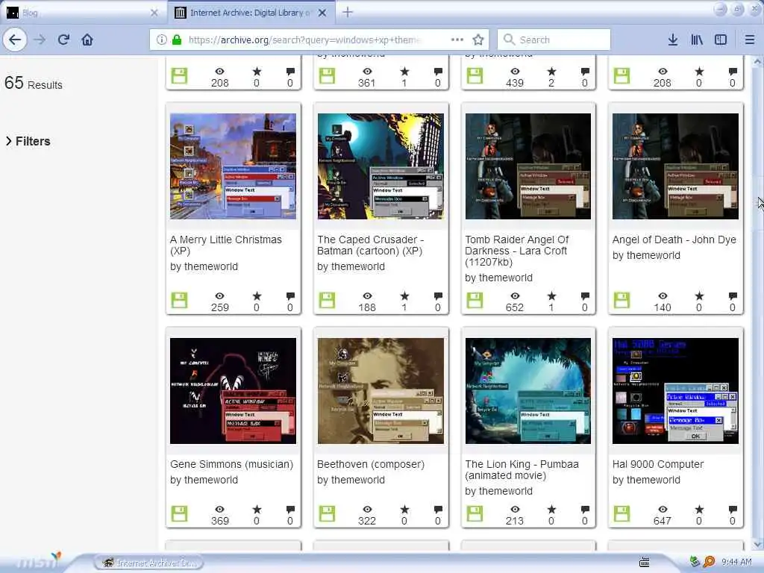The width and height of the screenshot is (764, 573).
Task: Expand the Filters section
Action: [x=28, y=141]
